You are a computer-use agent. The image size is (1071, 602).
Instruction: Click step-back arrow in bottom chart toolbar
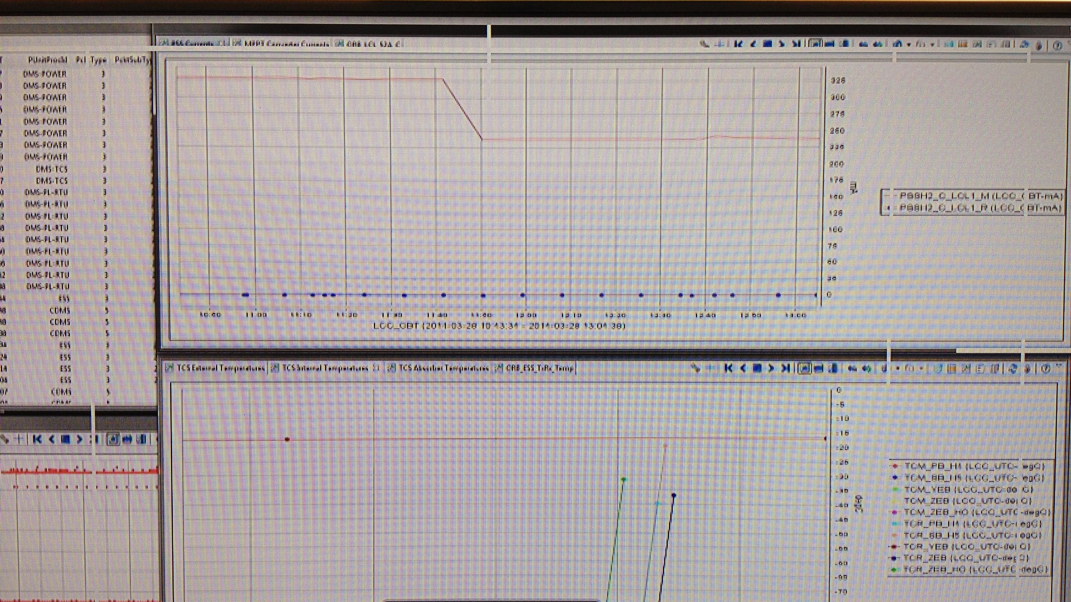click(x=743, y=368)
